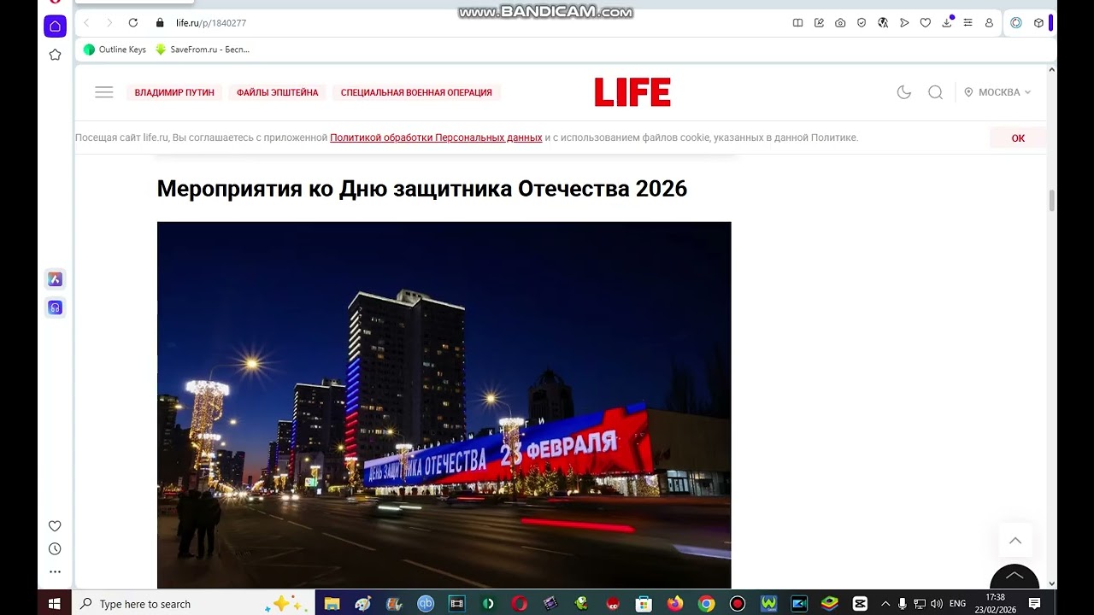Open the Opera sidebar home button
This screenshot has height=615, width=1094.
55,26
